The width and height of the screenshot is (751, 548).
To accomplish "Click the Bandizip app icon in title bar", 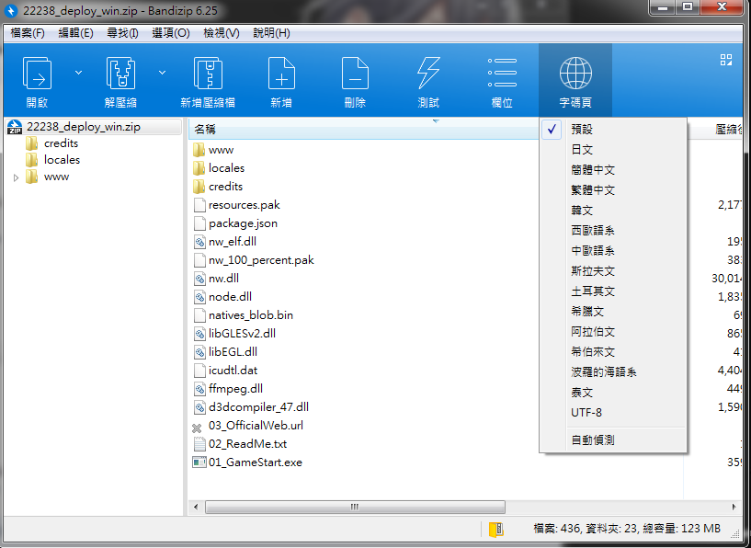I will (x=12, y=10).
